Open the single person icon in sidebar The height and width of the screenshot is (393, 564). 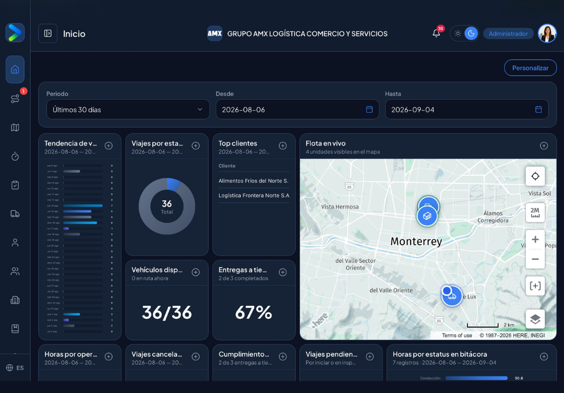[15, 243]
